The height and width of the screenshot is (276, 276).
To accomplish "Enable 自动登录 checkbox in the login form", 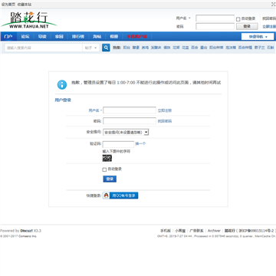I will point(104,169).
